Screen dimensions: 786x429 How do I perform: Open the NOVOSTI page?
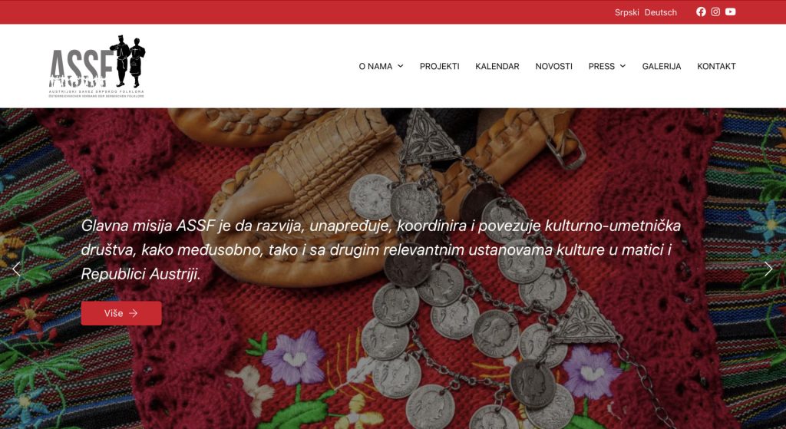tap(554, 66)
